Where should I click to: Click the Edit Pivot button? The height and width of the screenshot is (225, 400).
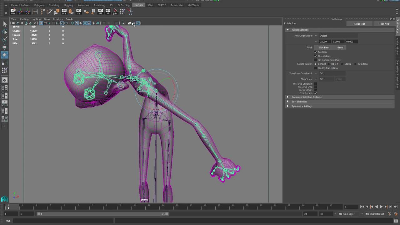[324, 47]
